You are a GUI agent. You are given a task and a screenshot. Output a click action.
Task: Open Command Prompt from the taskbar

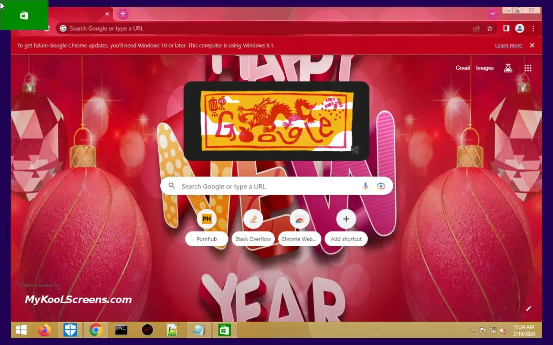(x=121, y=330)
